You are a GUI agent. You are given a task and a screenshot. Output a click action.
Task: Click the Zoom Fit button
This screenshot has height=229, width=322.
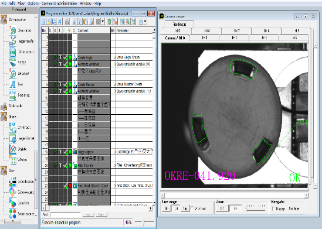(235, 209)
